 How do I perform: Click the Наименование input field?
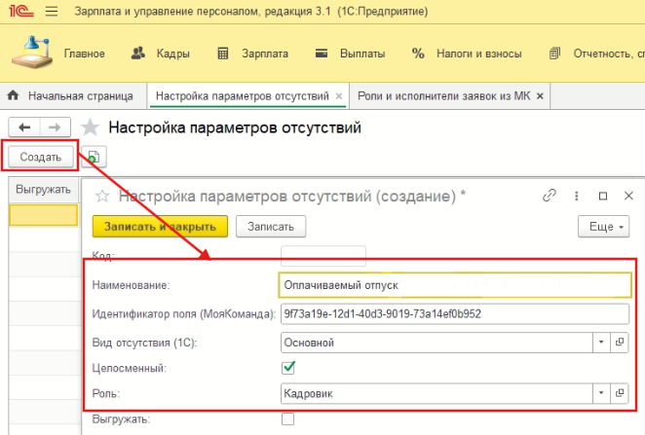pyautogui.click(x=453, y=284)
